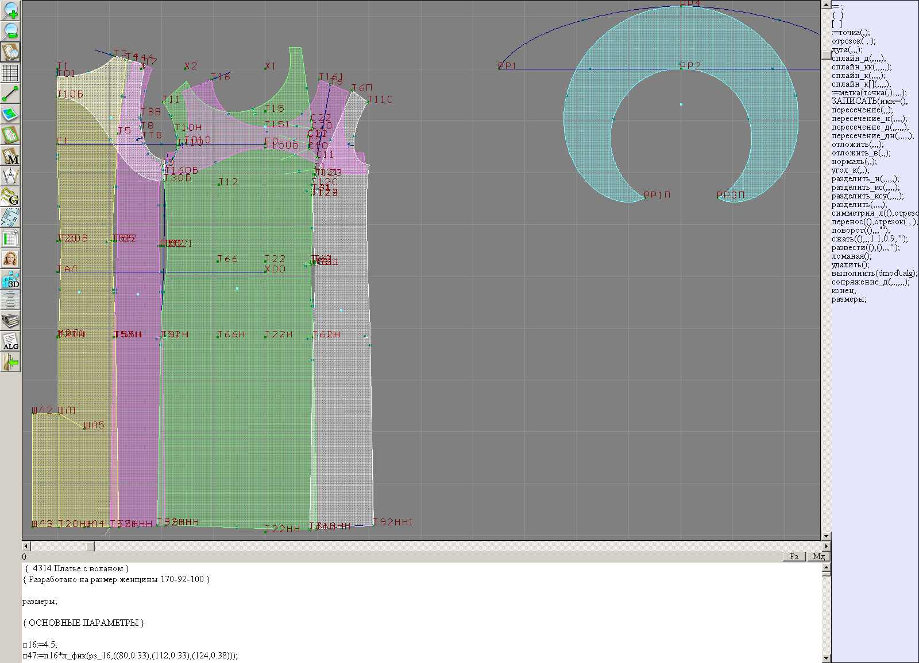Open the ALG algorithm document icon
This screenshot has height=663, width=919.
point(10,341)
